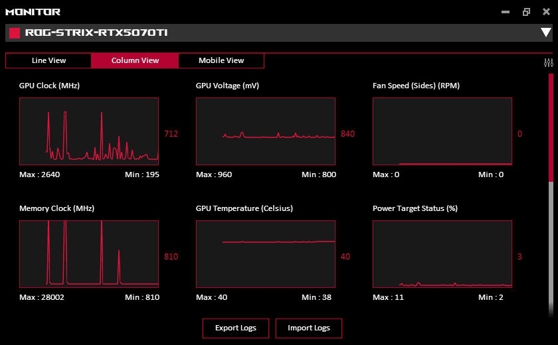This screenshot has width=558, height=345.
Task: Click the restore window icon in title bar
Action: (526, 12)
